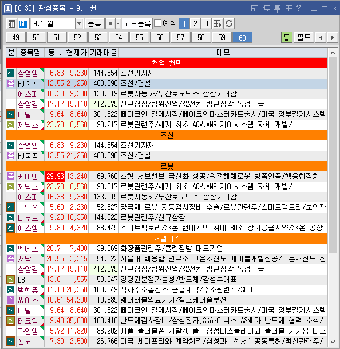Click the 9.1 월 group name field

[x=53, y=23]
